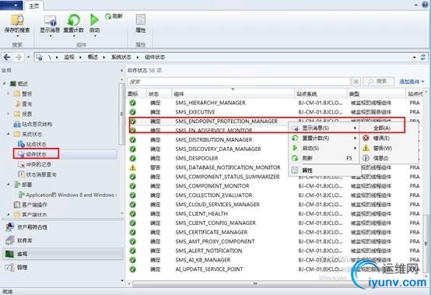431x295 pixels.
Task: Expand the 报表 tree node
Action: pos(9,114)
